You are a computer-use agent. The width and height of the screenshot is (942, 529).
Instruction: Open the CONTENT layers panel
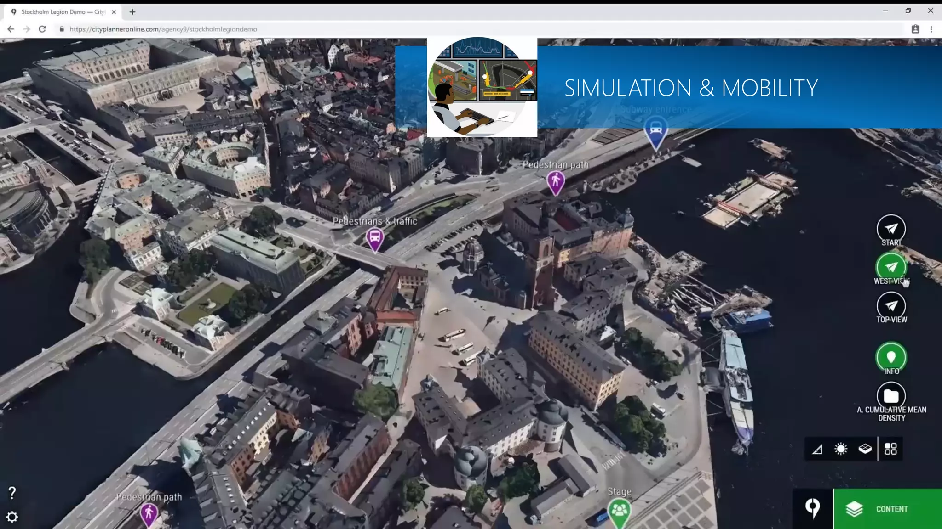[x=887, y=509]
